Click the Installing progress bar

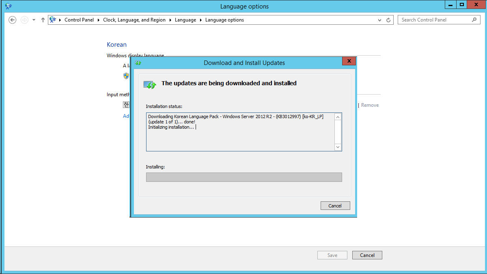pos(244,177)
